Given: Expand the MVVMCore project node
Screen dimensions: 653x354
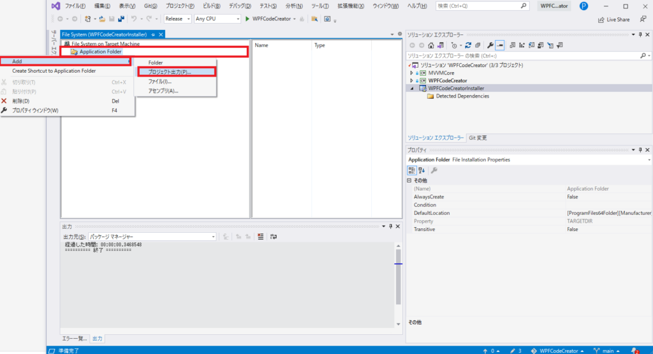Looking at the screenshot, I should (x=411, y=73).
